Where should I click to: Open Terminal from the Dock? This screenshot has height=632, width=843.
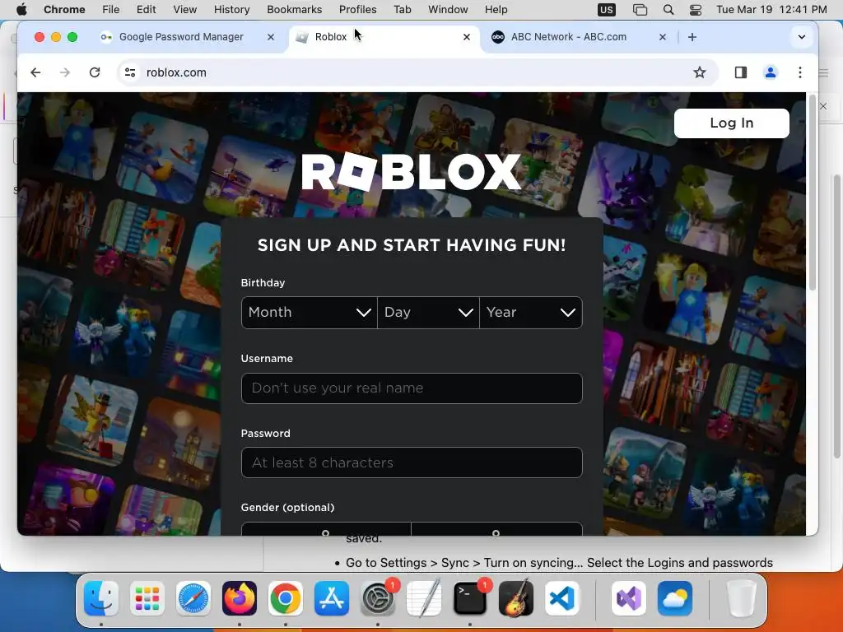pyautogui.click(x=470, y=598)
